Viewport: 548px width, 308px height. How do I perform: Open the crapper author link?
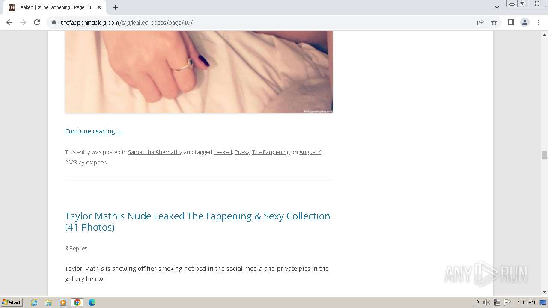tap(96, 162)
